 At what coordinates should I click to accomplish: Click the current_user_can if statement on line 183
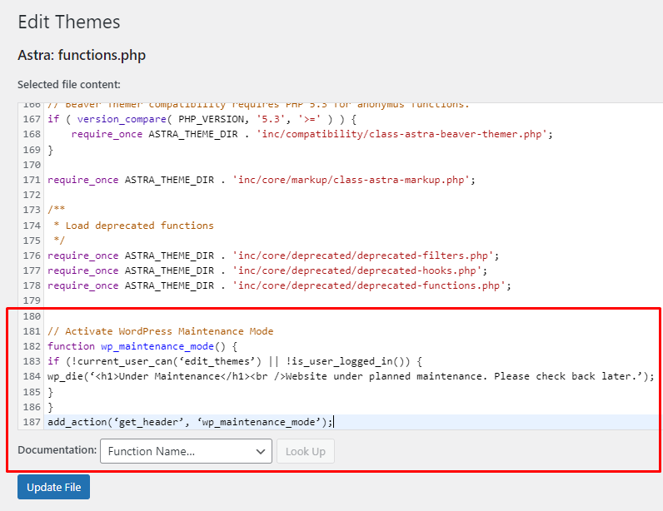pos(235,361)
